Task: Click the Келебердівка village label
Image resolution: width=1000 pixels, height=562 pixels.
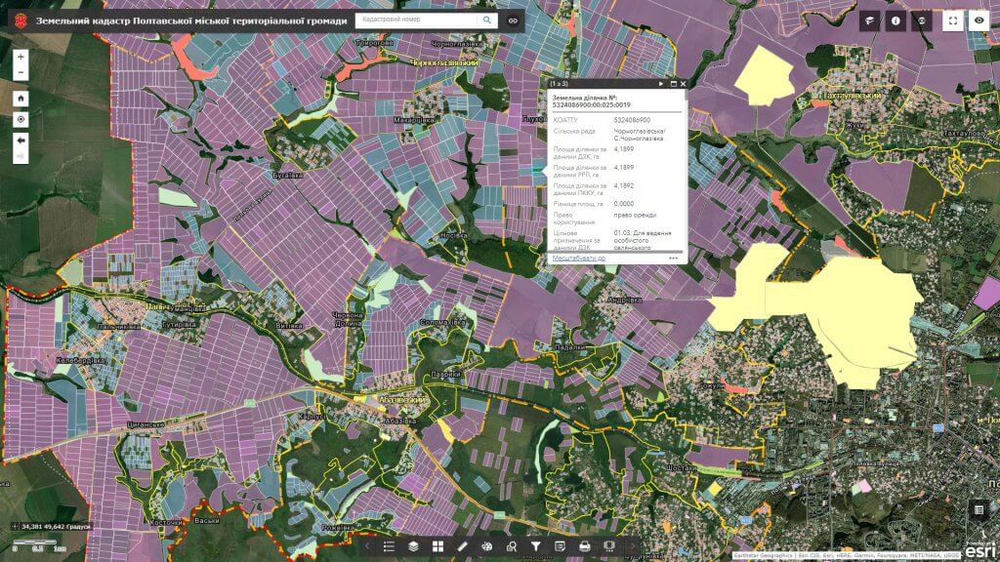Action: pos(80,361)
